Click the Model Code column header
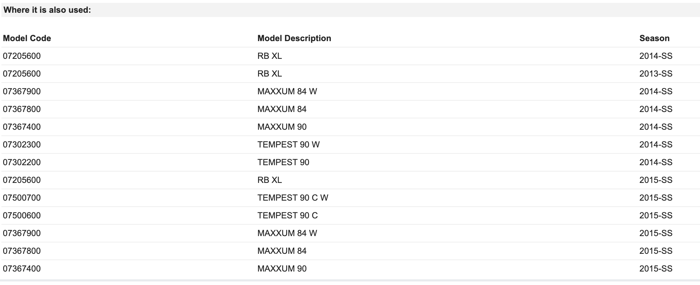The image size is (700, 285). point(27,38)
